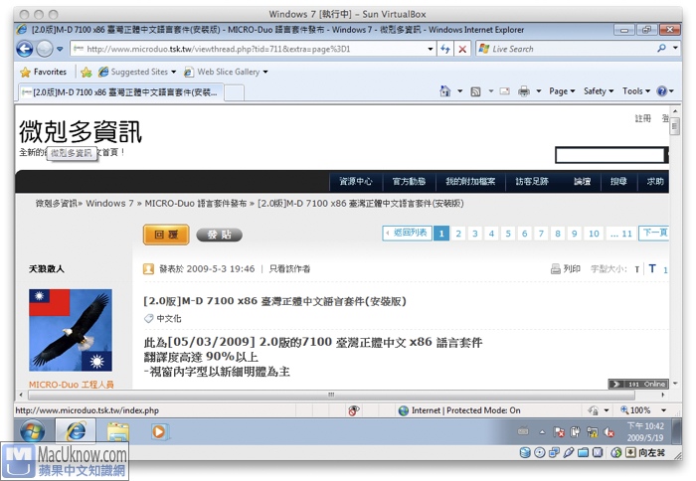Click 下一頁 next page button
Viewport: 696px width, 481px height.
pyautogui.click(x=654, y=233)
